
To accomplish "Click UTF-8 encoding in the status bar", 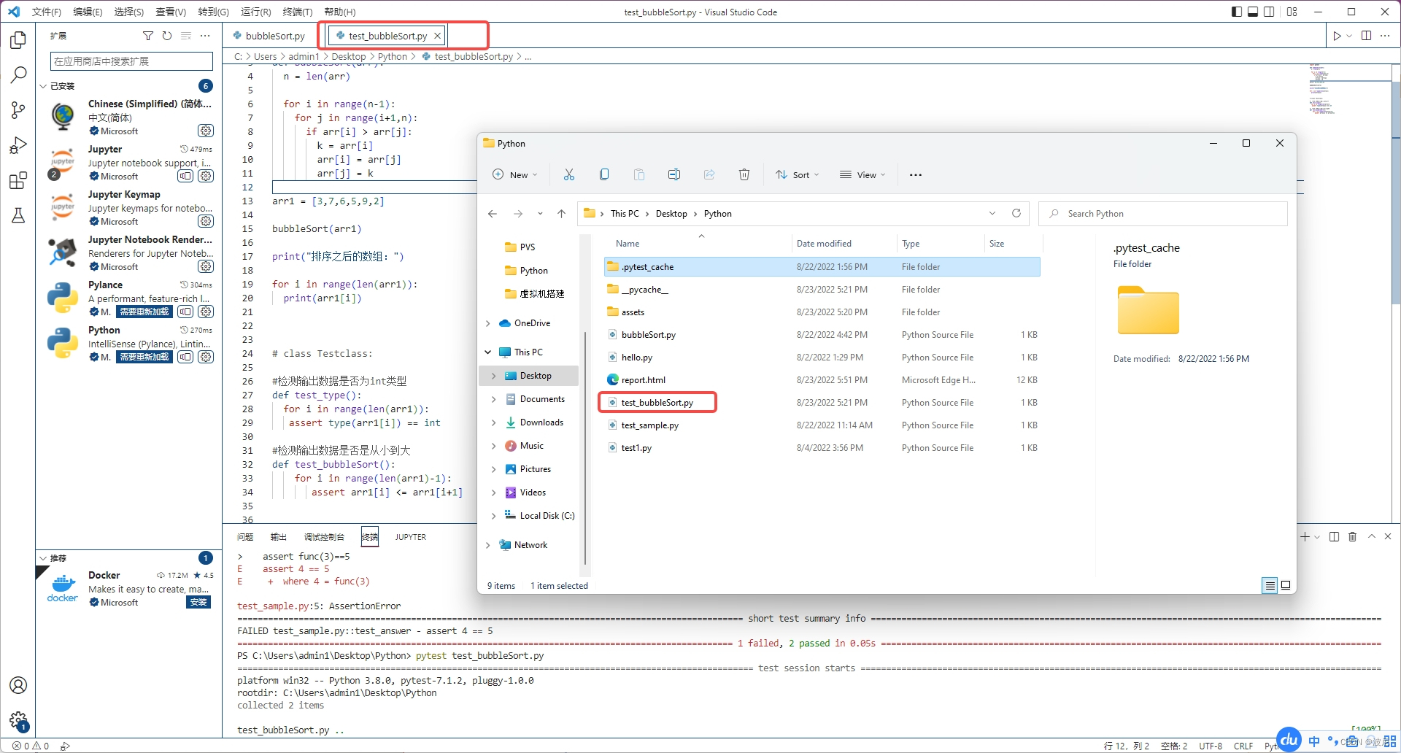I will tap(1211, 746).
